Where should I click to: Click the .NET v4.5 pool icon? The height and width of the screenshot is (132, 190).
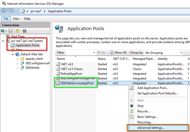point(58,64)
